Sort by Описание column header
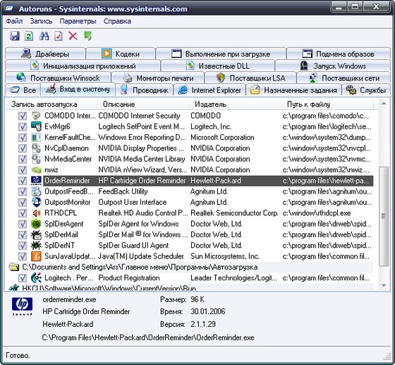The height and width of the screenshot is (365, 395). (142, 104)
